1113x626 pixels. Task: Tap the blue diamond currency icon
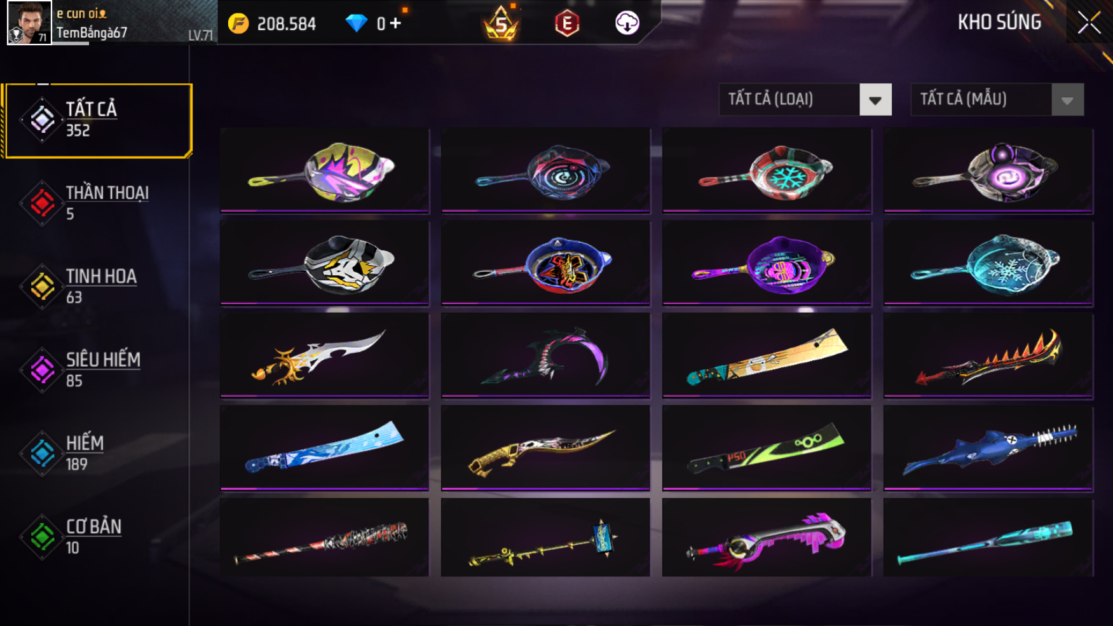point(356,24)
